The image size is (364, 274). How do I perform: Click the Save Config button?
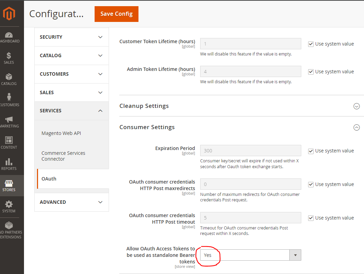117,14
